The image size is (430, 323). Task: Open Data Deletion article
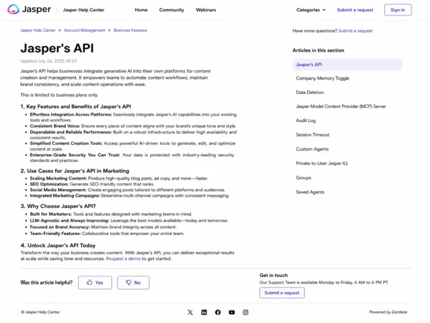point(309,93)
